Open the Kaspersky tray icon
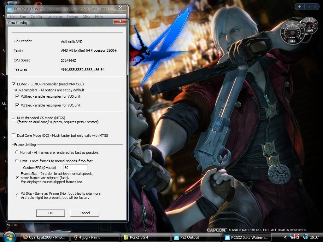This screenshot has width=323, height=242. pyautogui.click(x=297, y=237)
